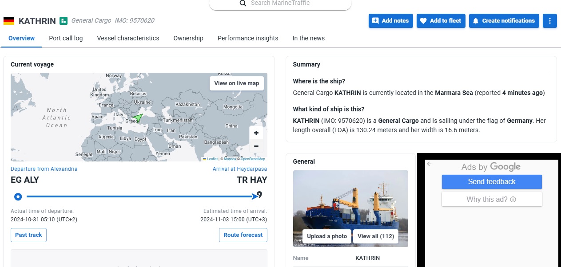The image size is (561, 267).
Task: Click the departure port circle marker
Action: tap(18, 196)
